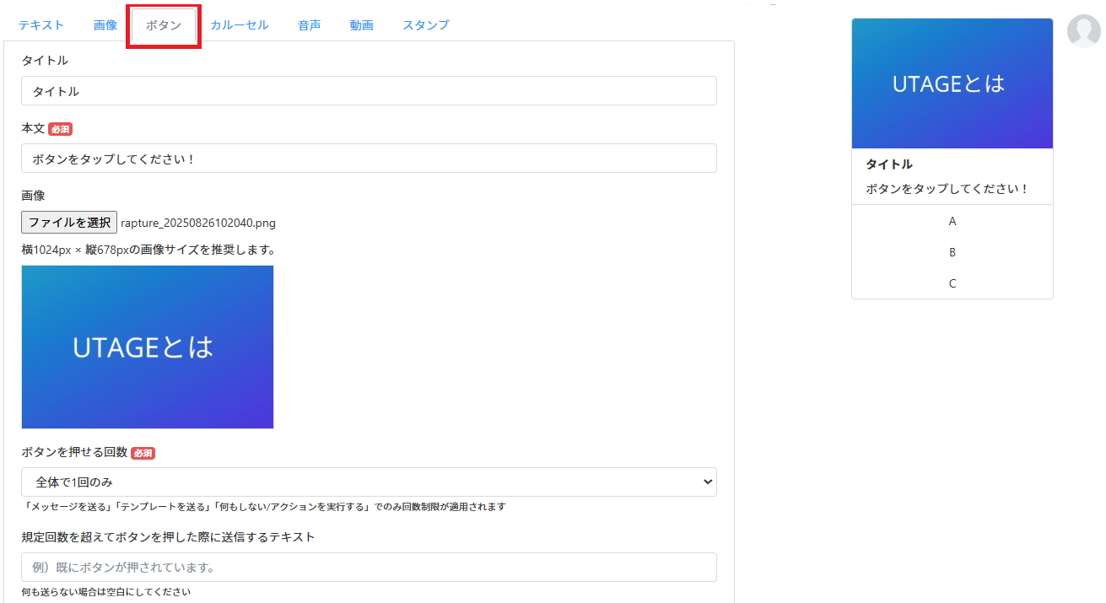The height and width of the screenshot is (603, 1106).
Task: Click the user avatar icon
Action: tap(1083, 31)
